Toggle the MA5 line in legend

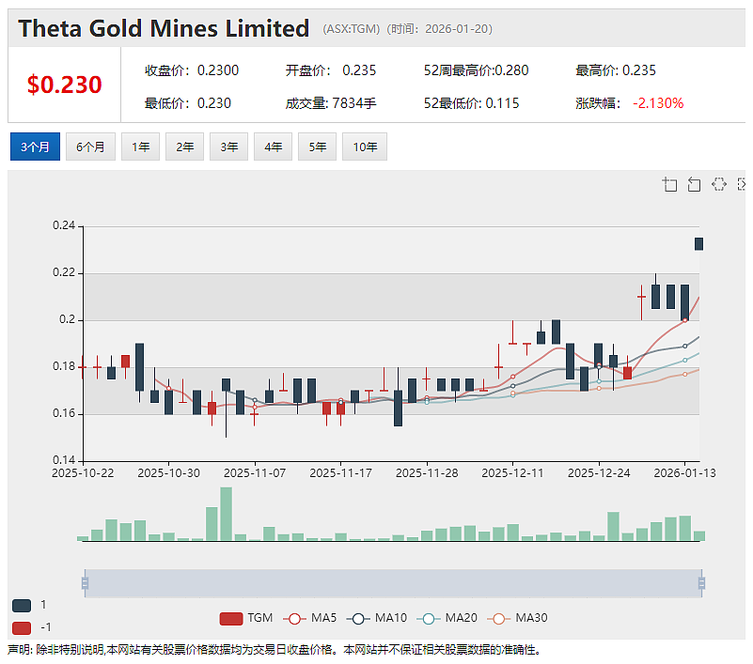coord(294,618)
